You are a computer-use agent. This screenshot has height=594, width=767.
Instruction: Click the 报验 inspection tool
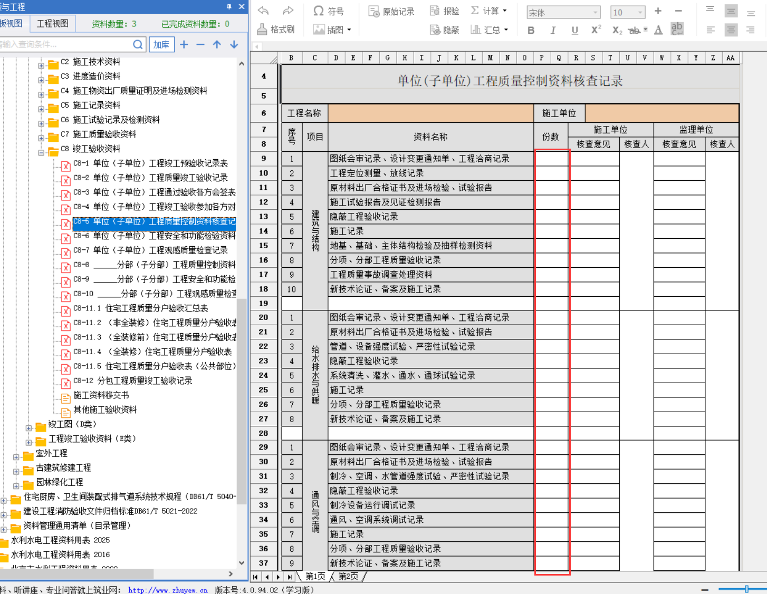point(444,11)
